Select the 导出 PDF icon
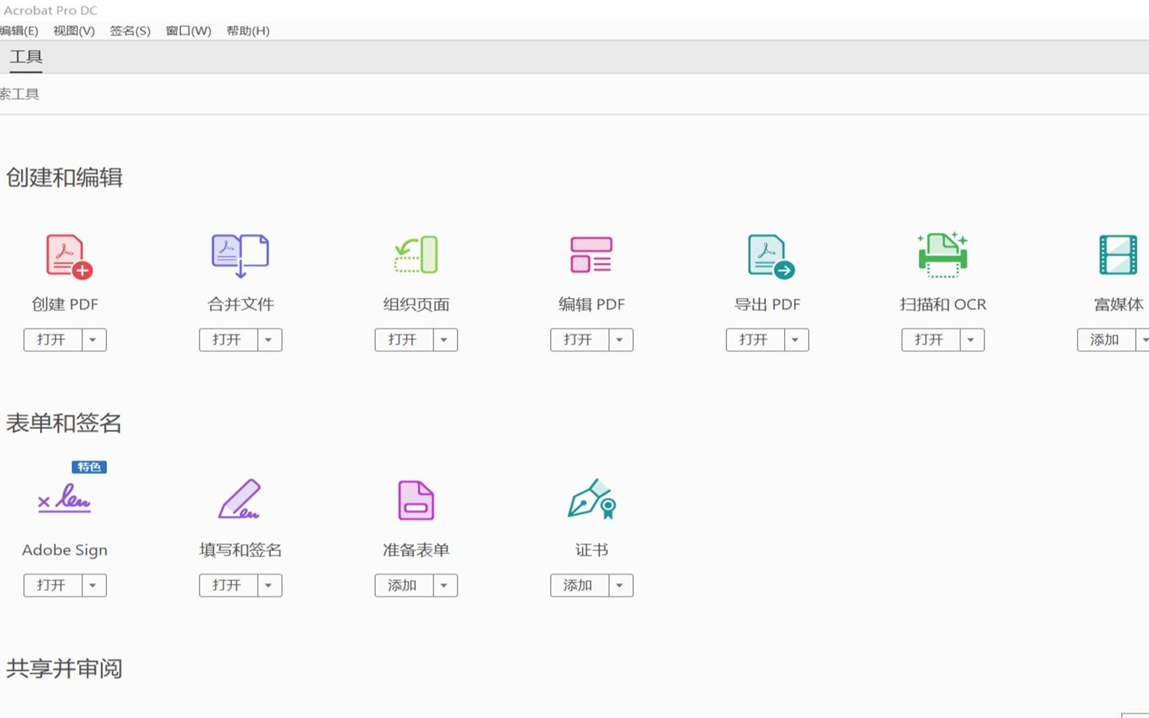This screenshot has width=1149, height=718. [769, 256]
